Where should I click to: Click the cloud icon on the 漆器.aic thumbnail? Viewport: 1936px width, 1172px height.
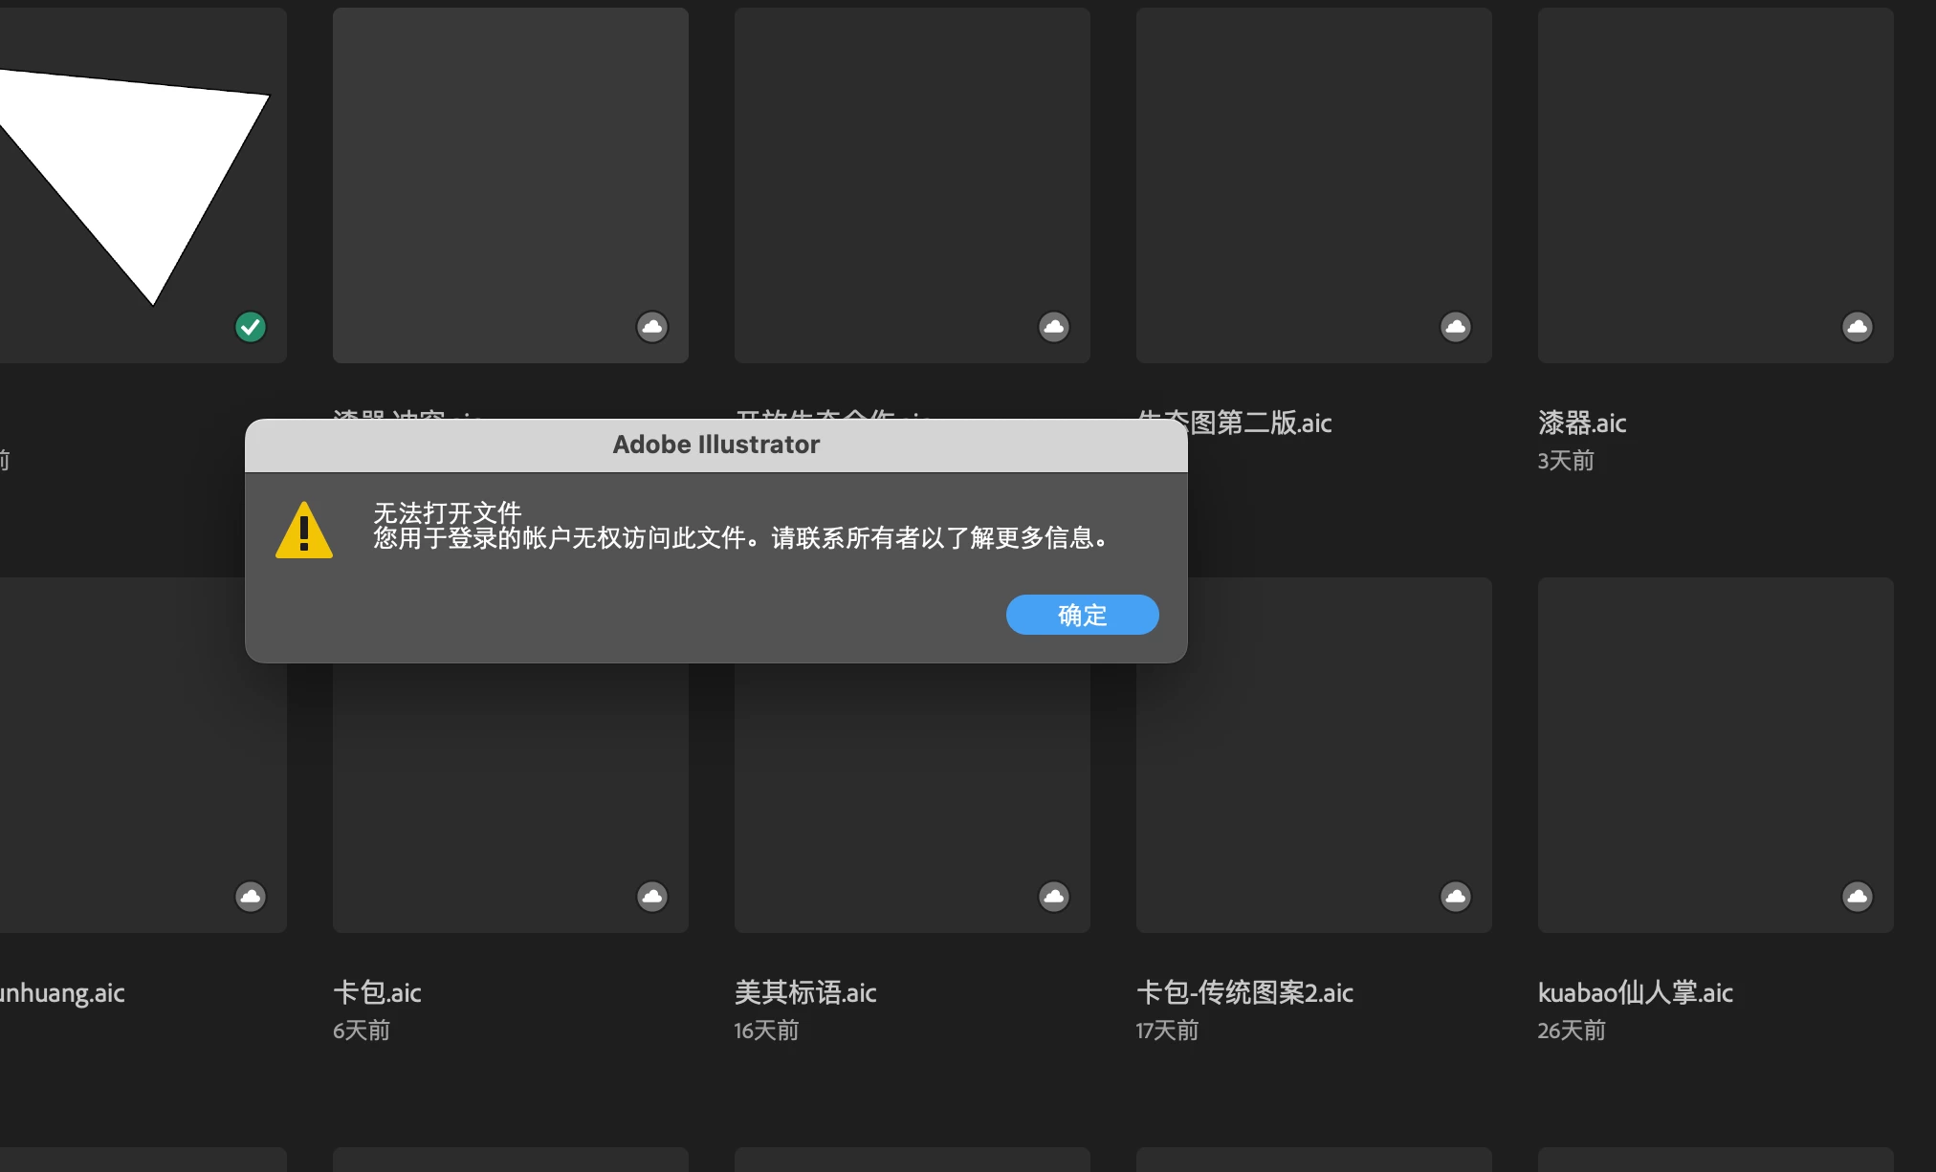1857,327
